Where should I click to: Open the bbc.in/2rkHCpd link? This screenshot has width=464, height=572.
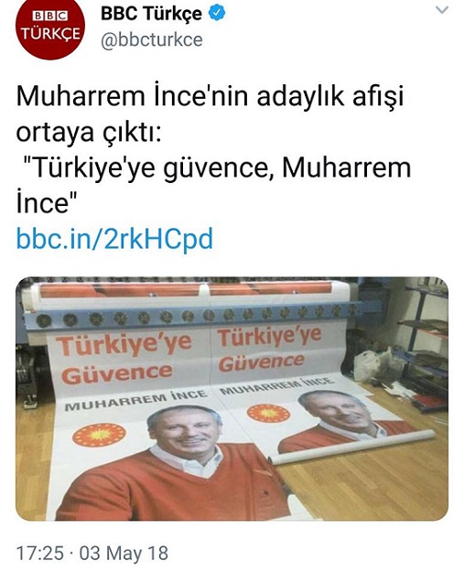[x=114, y=239]
